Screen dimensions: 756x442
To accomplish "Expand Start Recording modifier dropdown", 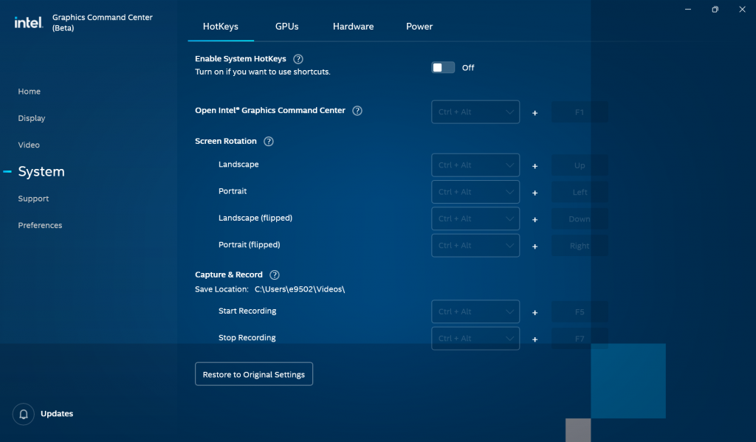I will tap(475, 312).
